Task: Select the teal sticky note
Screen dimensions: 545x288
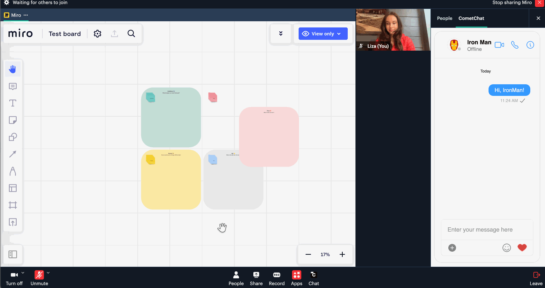Action: [x=150, y=97]
